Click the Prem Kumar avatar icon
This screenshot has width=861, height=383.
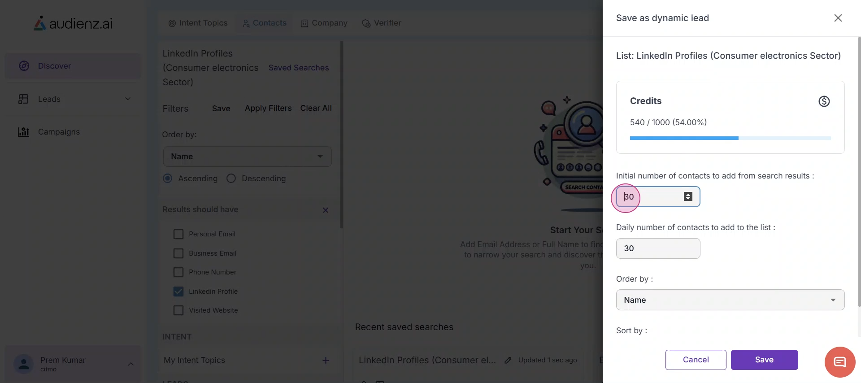point(23,364)
